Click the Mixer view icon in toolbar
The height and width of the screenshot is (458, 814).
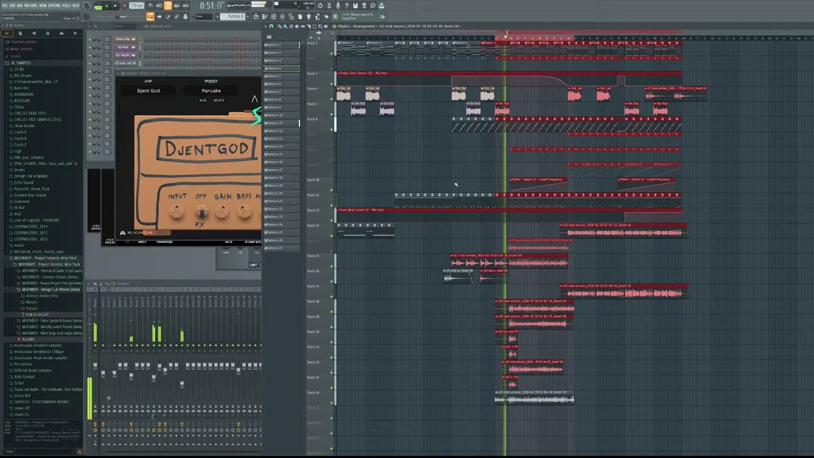282,17
